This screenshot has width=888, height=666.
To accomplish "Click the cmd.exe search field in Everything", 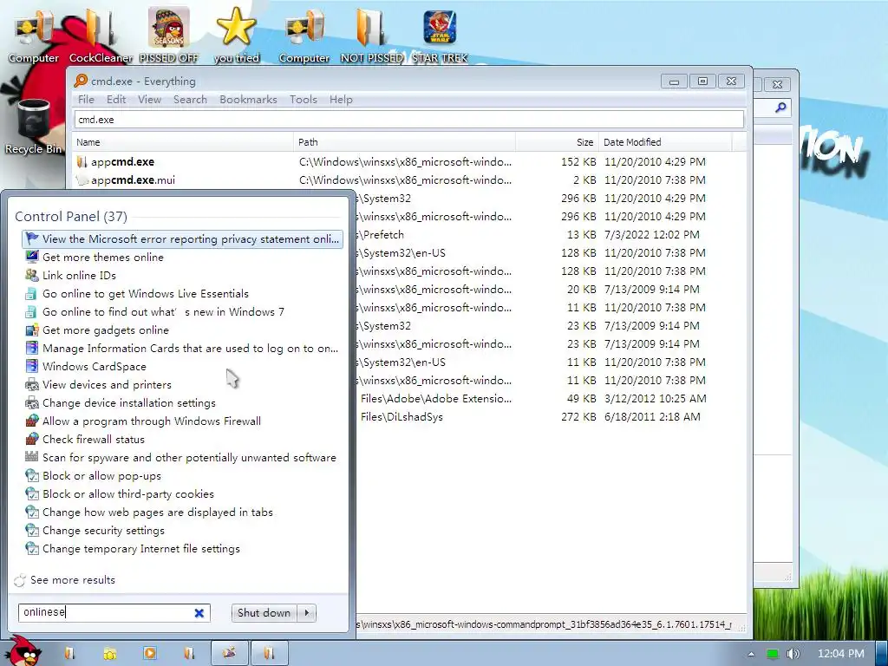I will [x=409, y=120].
